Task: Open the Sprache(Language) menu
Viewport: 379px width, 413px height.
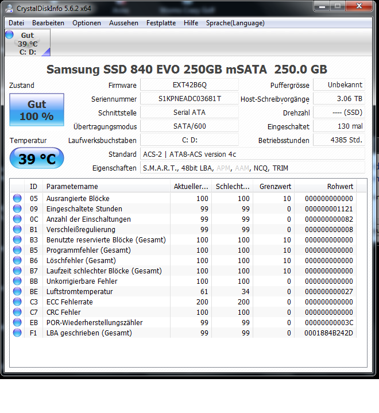Action: pos(235,23)
